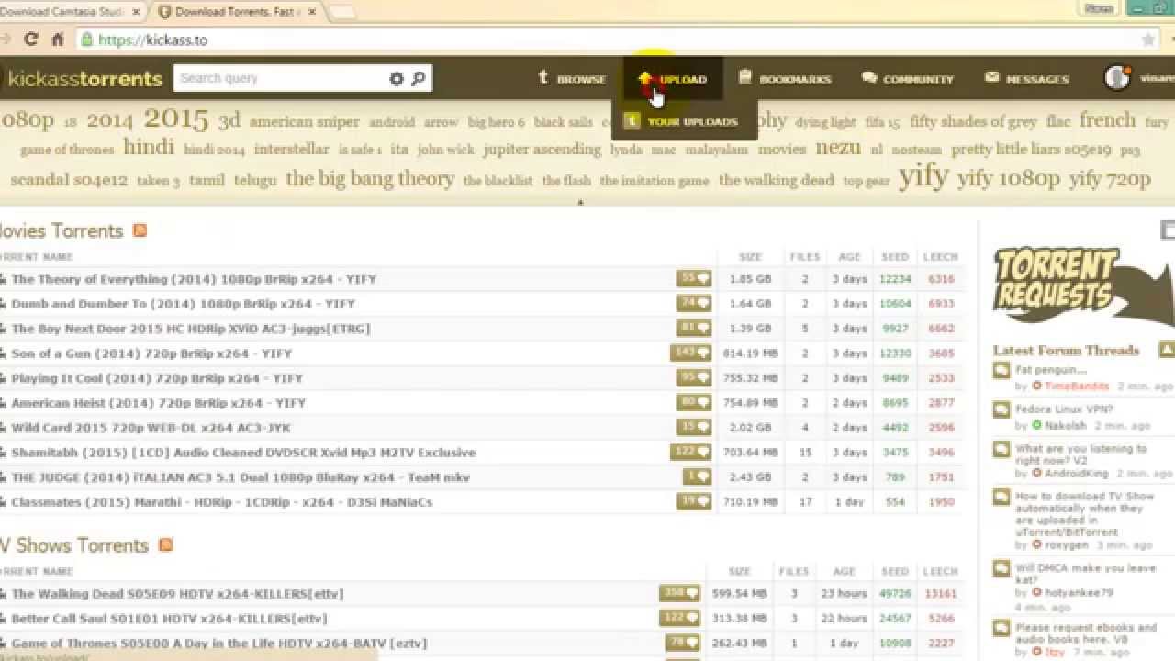Sort movies by SIZE column header

pos(750,257)
